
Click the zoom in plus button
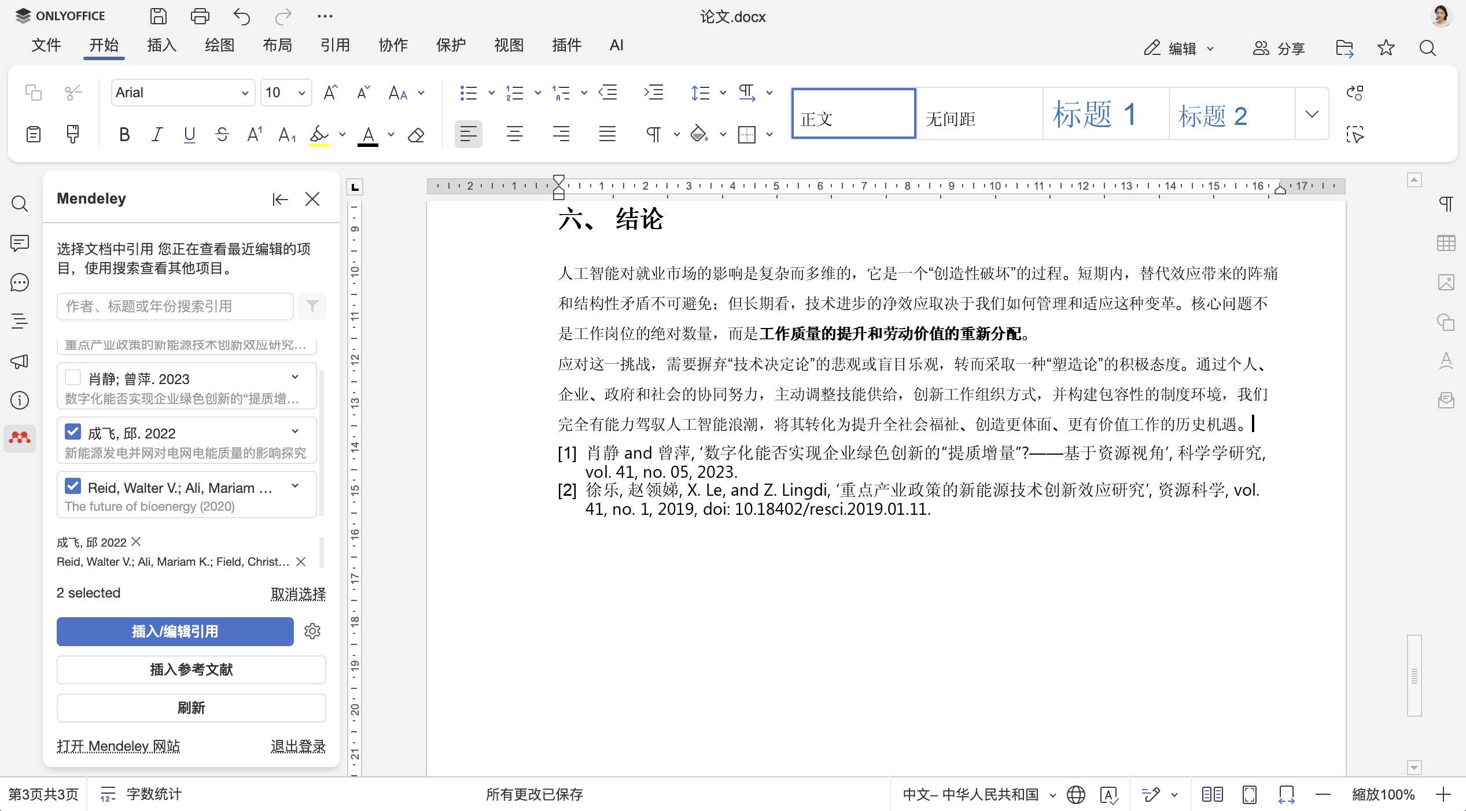(x=1443, y=795)
